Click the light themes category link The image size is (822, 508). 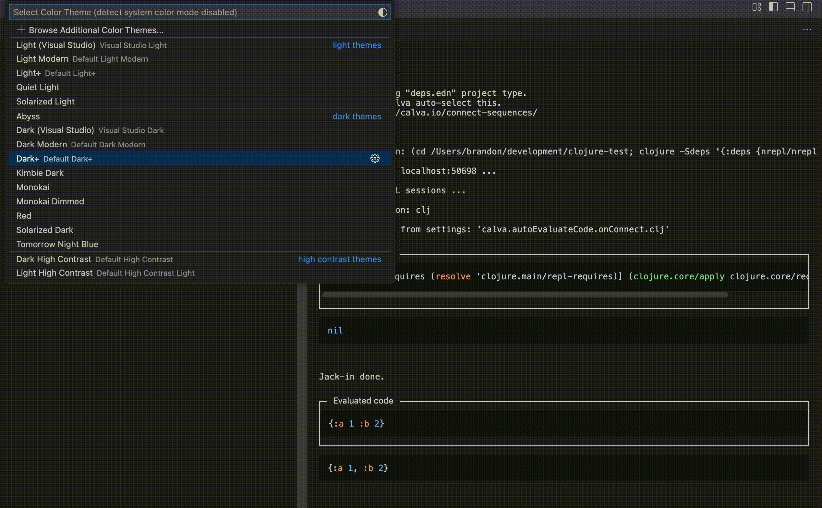357,45
